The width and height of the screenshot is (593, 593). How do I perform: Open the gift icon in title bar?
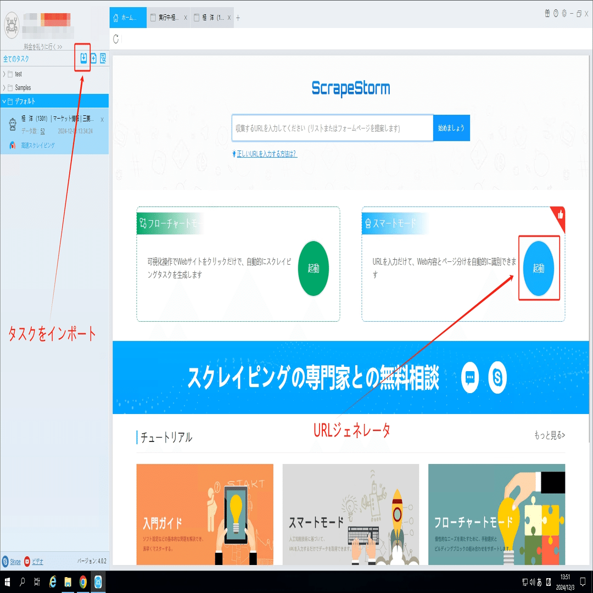coord(547,13)
